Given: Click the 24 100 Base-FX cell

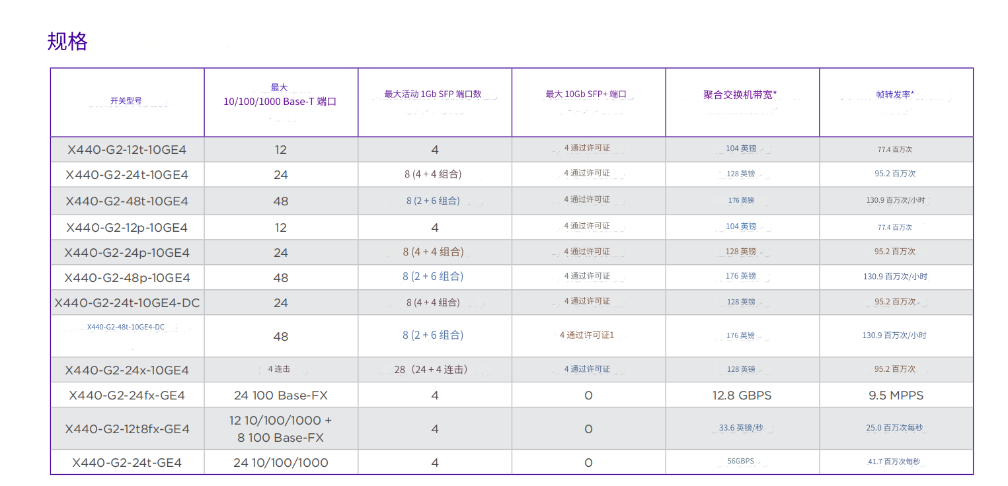Looking at the screenshot, I should coord(280,396).
